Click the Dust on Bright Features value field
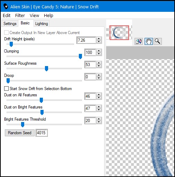The image size is (175, 177). [x=90, y=108]
